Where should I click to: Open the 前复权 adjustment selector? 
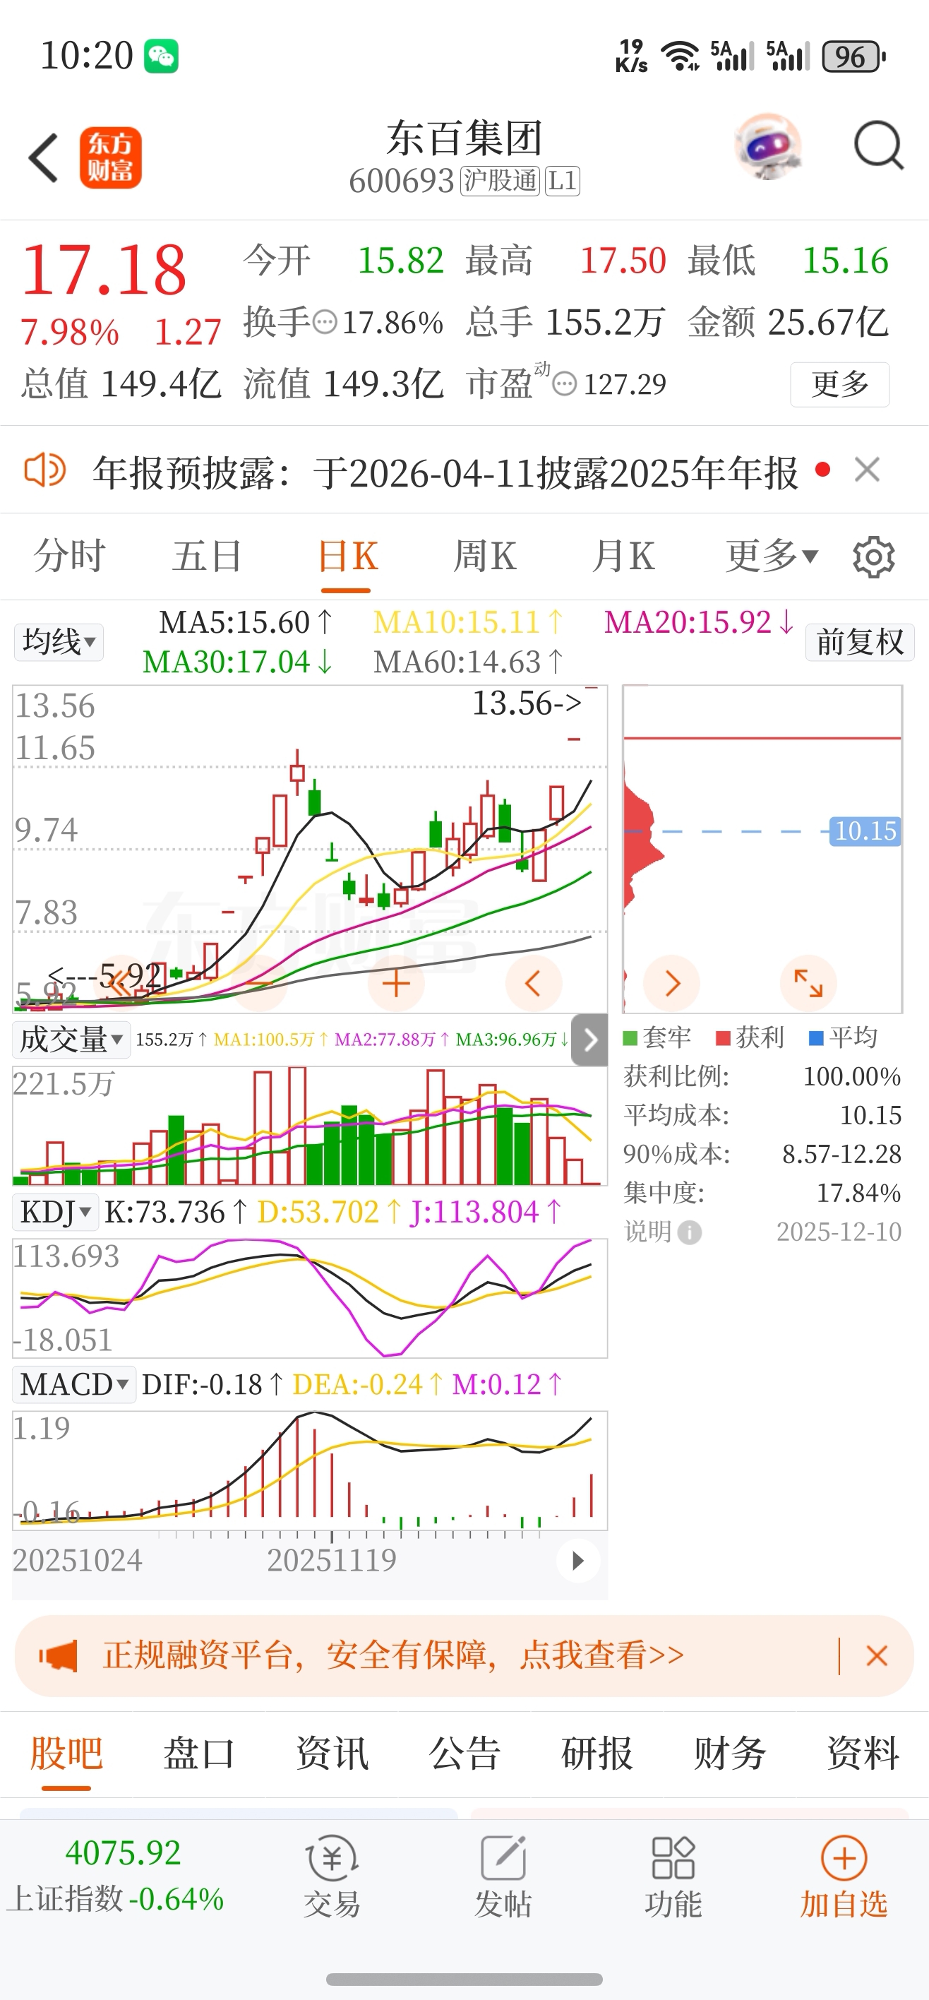[860, 642]
